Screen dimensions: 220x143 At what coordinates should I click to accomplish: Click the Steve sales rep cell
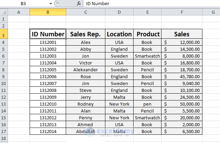tap(86, 90)
